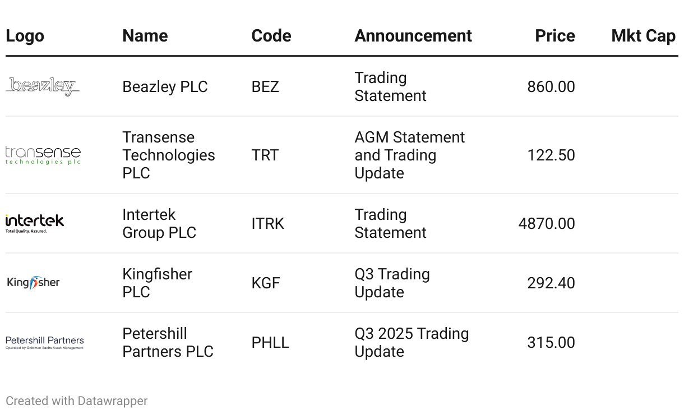Open Kingfisher's Q3 Trading Update announcement
Screen dimensions: 684x414
pos(392,283)
